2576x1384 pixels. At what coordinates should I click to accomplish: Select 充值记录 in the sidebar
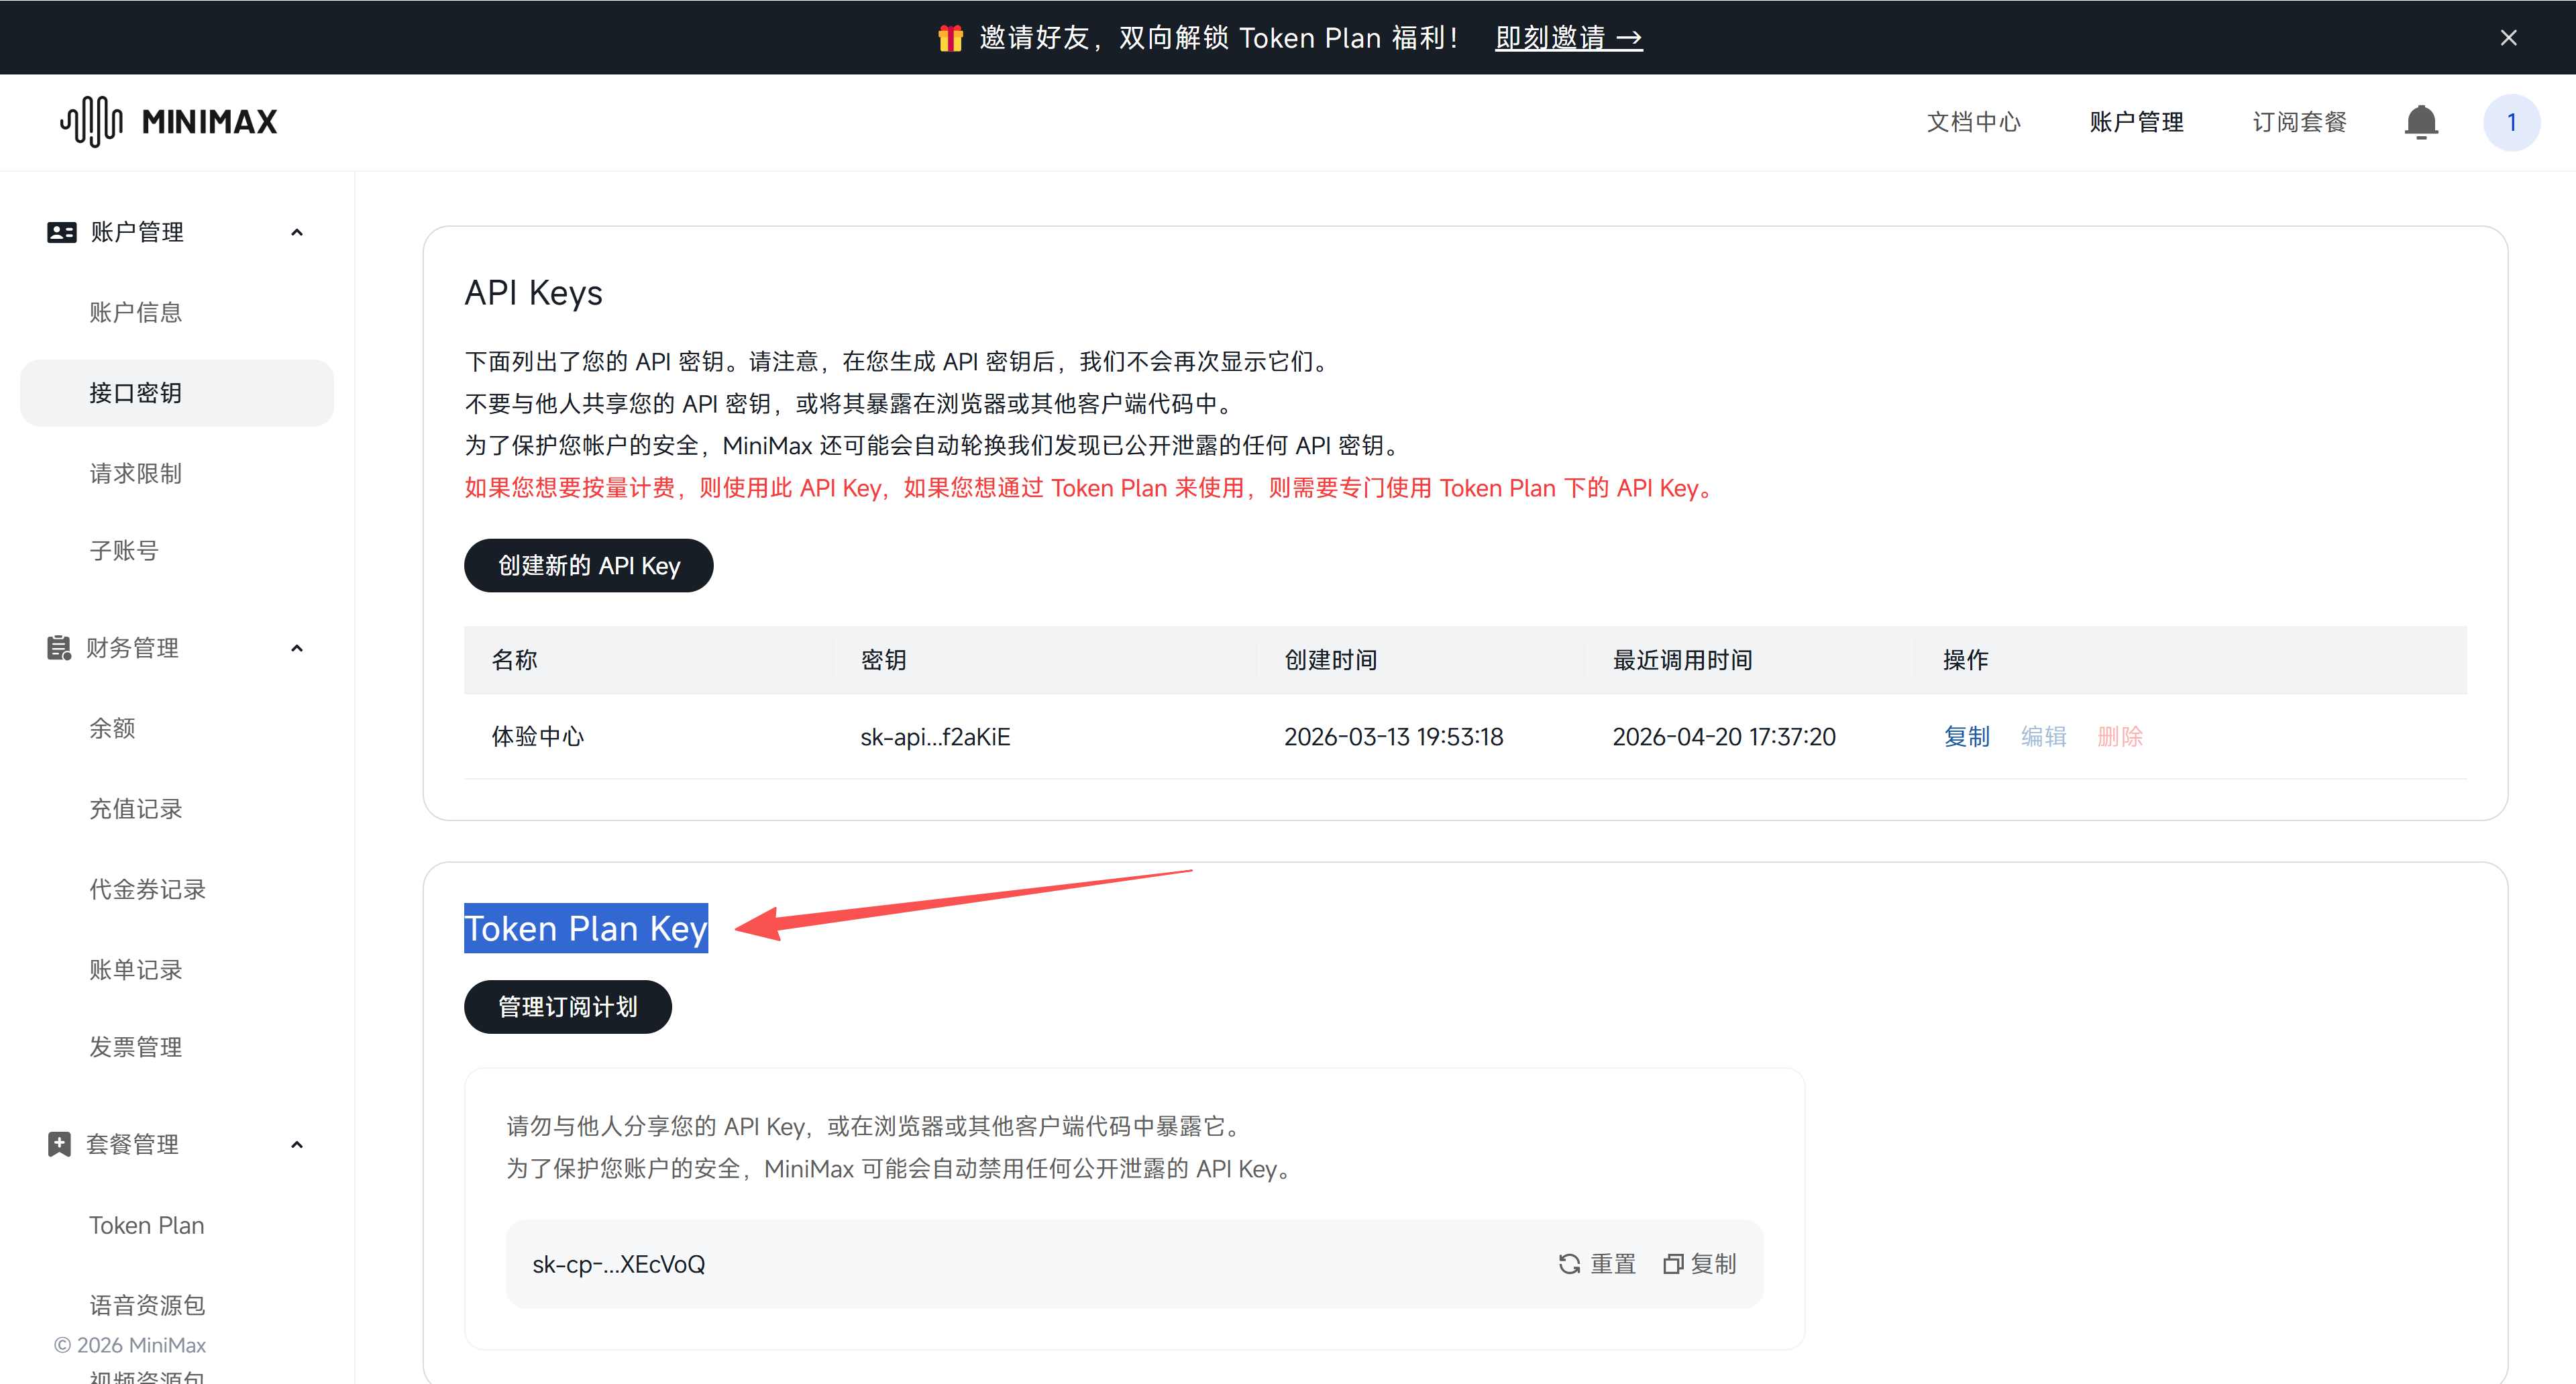pos(135,808)
